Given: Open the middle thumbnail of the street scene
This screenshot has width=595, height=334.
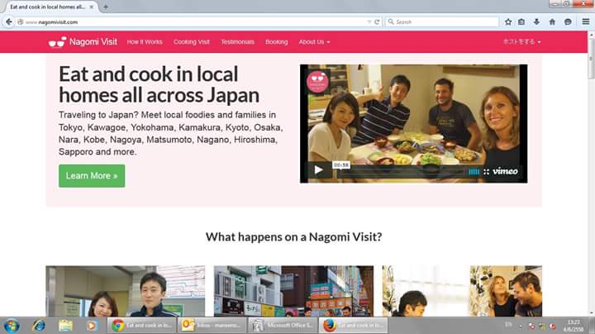Looking at the screenshot, I should 293,291.
